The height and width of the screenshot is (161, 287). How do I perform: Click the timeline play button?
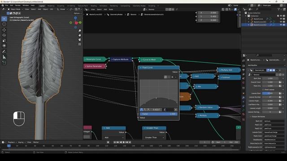tap(124, 142)
